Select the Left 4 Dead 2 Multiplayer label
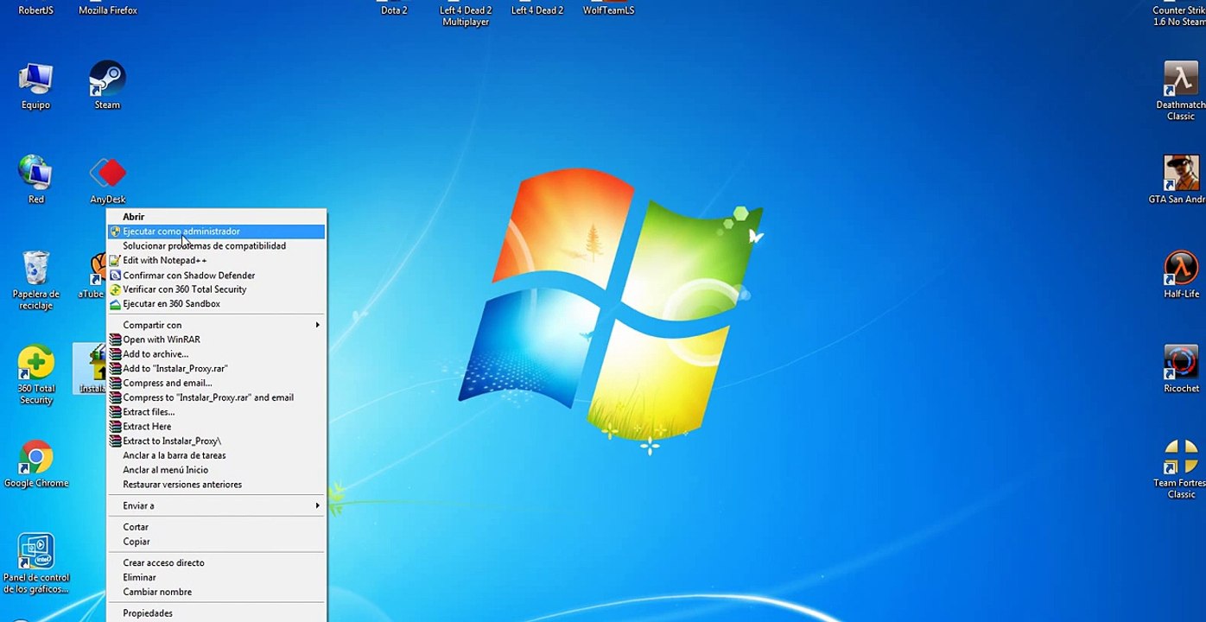The width and height of the screenshot is (1206, 622). pos(466,16)
